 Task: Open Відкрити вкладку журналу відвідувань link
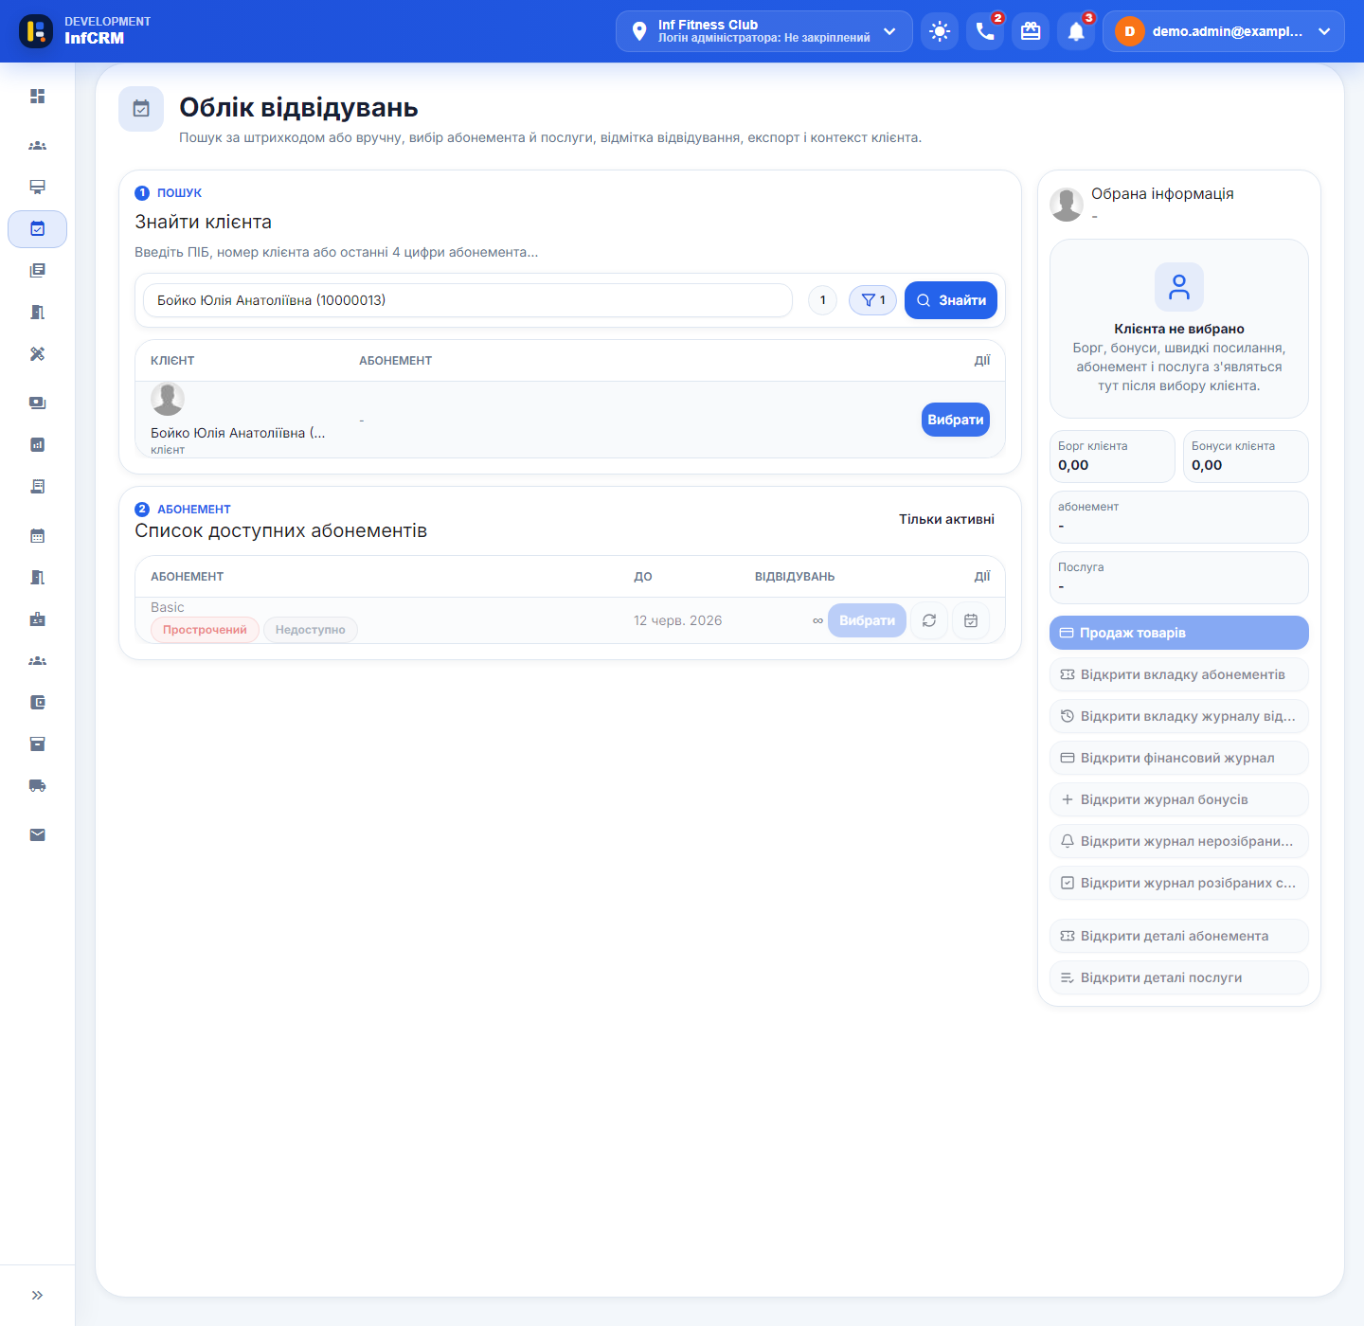point(1179,716)
